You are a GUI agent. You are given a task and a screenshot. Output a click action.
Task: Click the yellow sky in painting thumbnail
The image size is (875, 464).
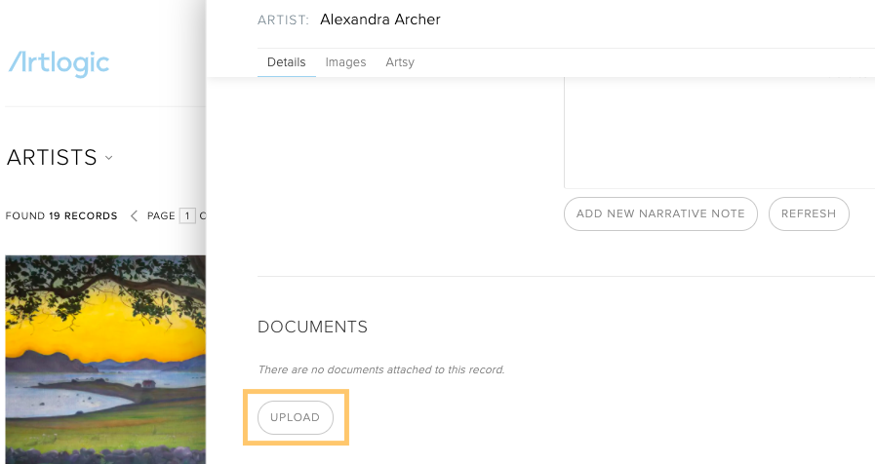pos(105,329)
